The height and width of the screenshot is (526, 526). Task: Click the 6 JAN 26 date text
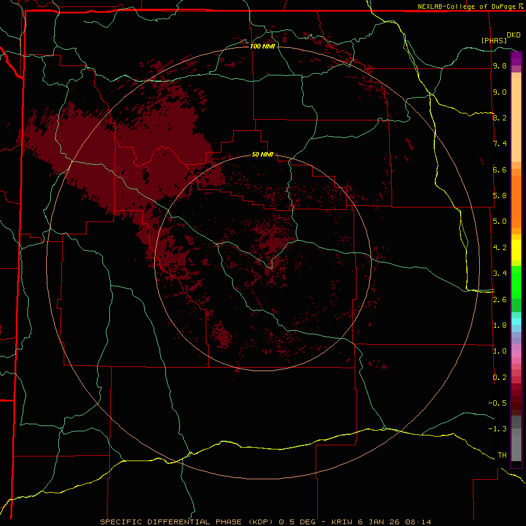click(x=379, y=522)
